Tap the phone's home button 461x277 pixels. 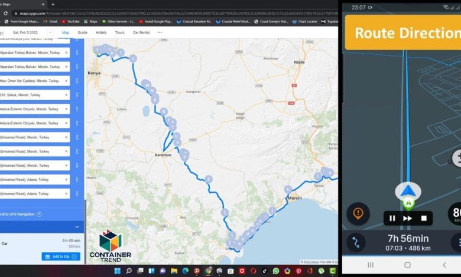[x=407, y=265]
